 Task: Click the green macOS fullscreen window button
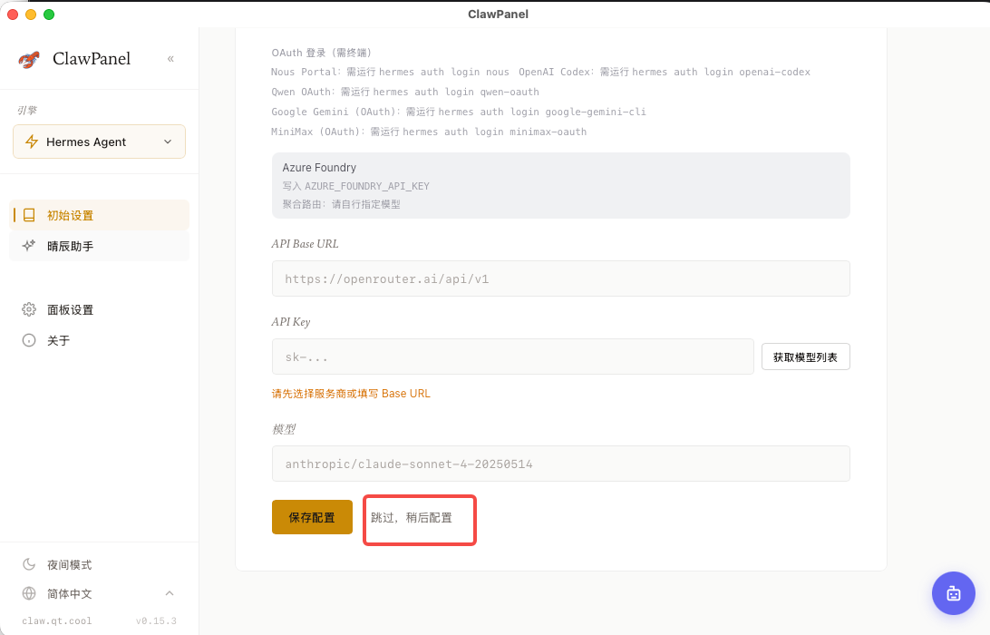pyautogui.click(x=49, y=14)
